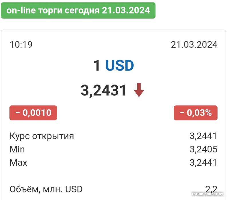Viewport: 229px width, 200px height.
Task: Click the Min value 3,2405
Action: click(203, 149)
